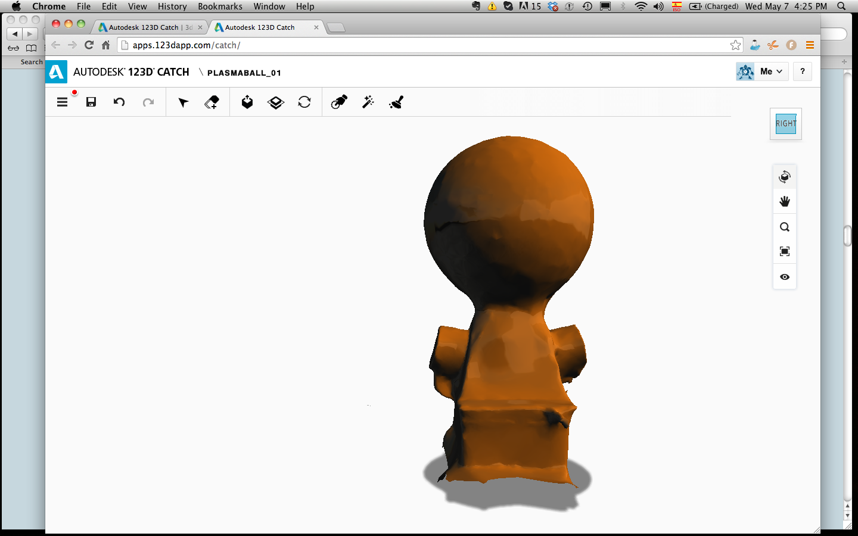This screenshot has width=858, height=536.
Task: Choose the eraser/lasso delete tool
Action: click(x=212, y=102)
